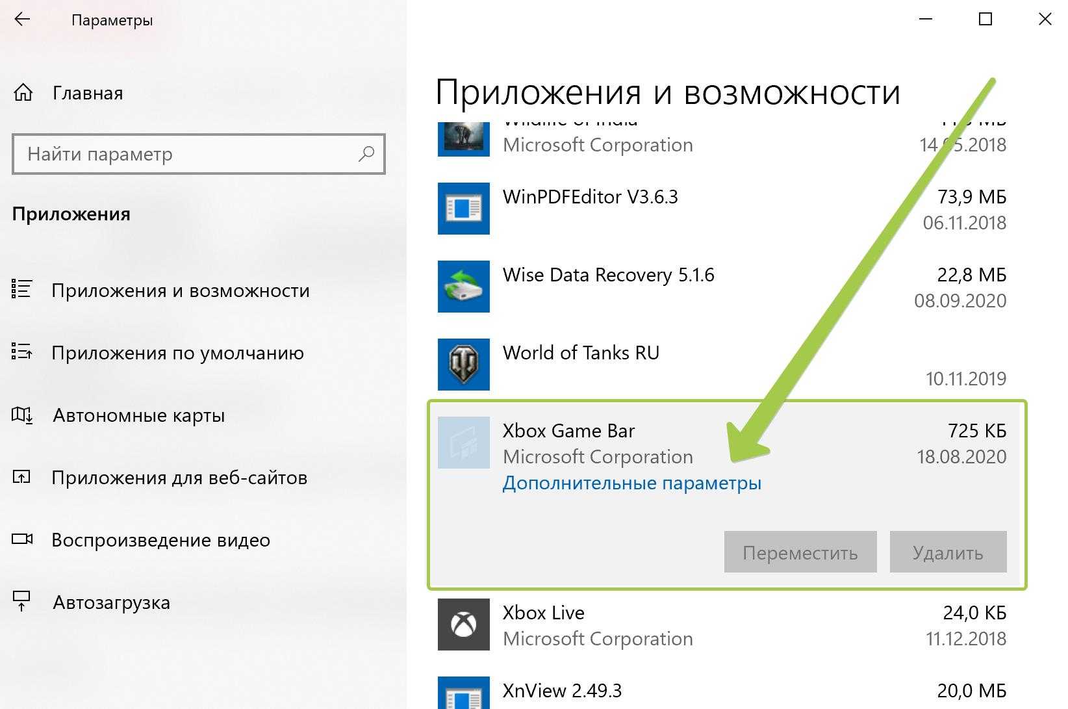Click the Автозагрузка startup icon

[x=21, y=601]
